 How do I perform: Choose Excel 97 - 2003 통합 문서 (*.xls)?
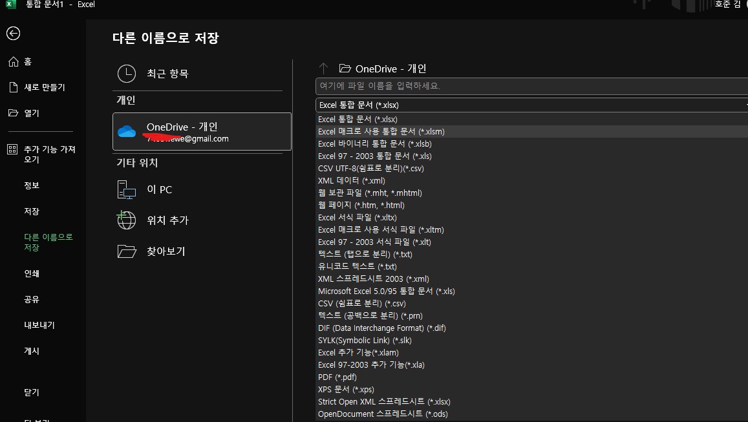[x=531, y=156]
